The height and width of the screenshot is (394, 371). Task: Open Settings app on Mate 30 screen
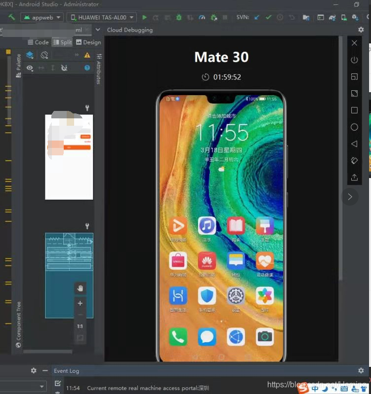tap(236, 296)
